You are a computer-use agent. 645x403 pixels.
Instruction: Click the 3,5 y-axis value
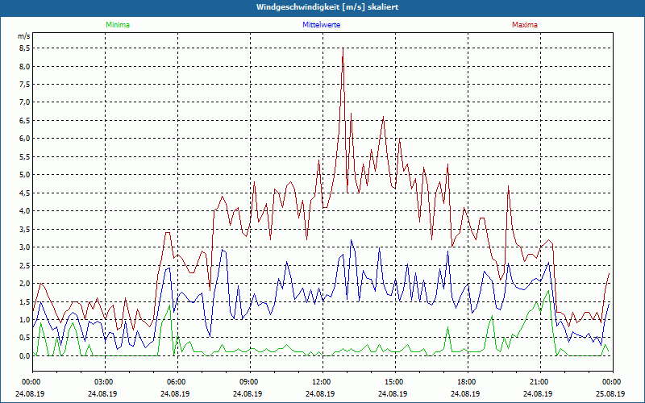click(25, 229)
